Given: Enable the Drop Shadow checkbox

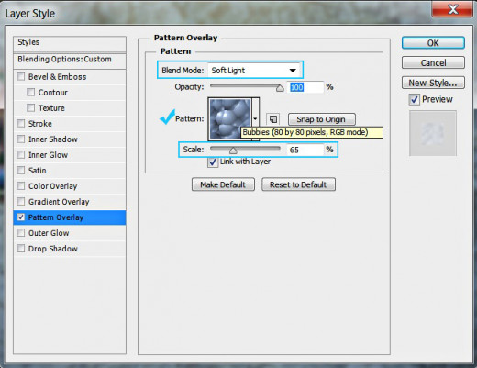Looking at the screenshot, I should tap(21, 249).
